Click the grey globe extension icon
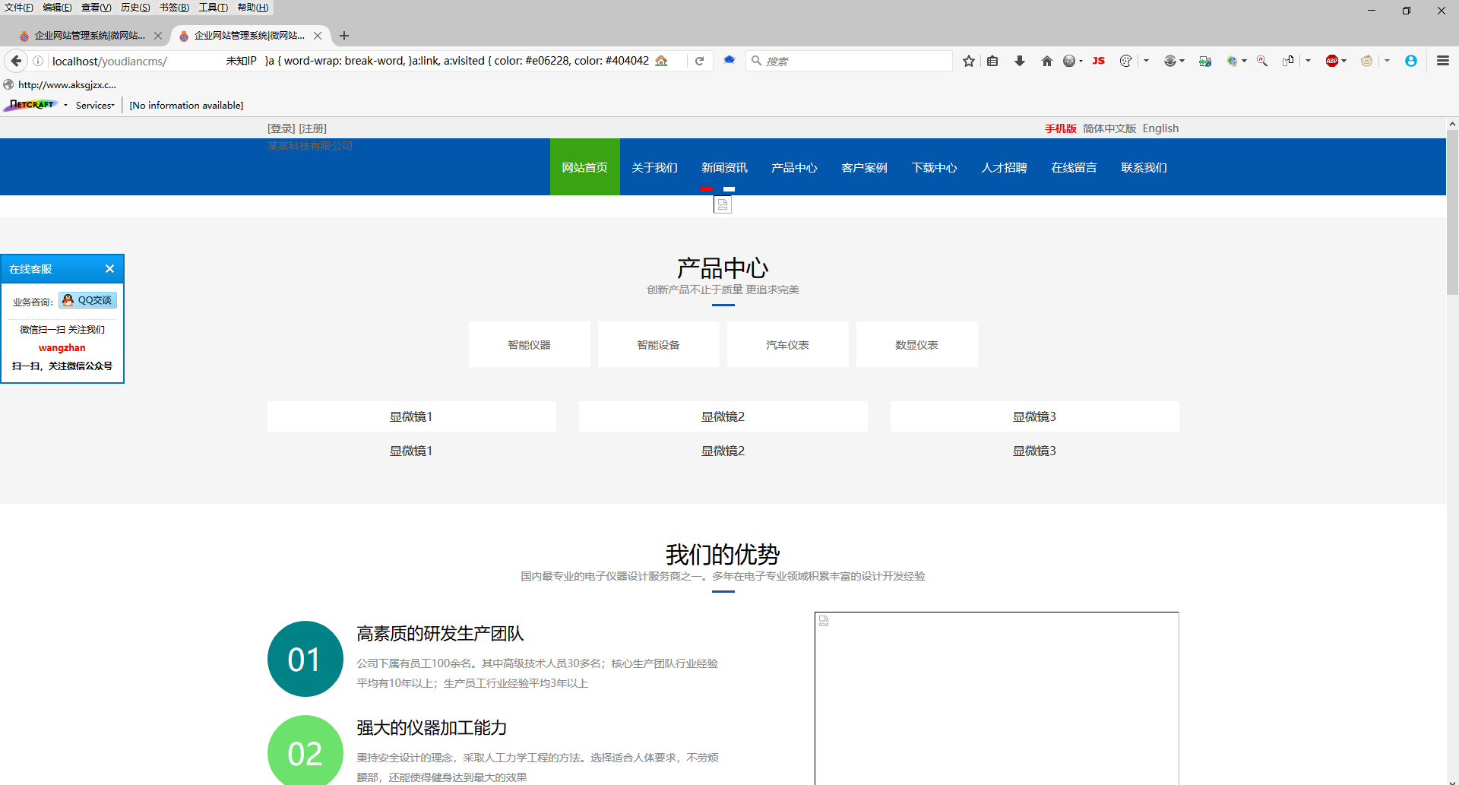Screen dimensions: 1459x785 pos(1068,61)
